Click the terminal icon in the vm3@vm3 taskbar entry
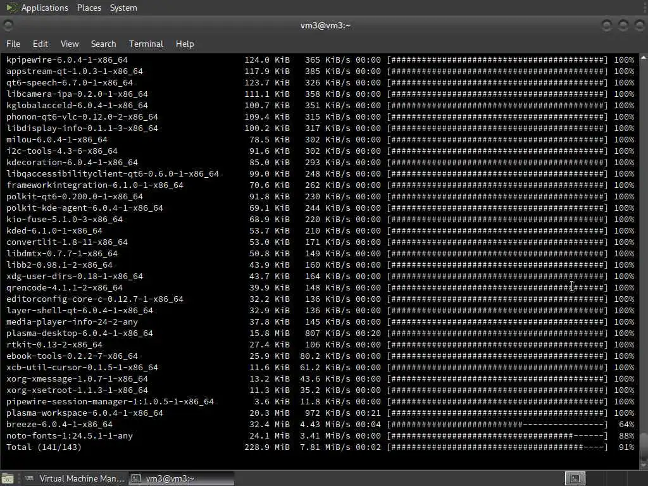648x486 pixels. (x=135, y=478)
